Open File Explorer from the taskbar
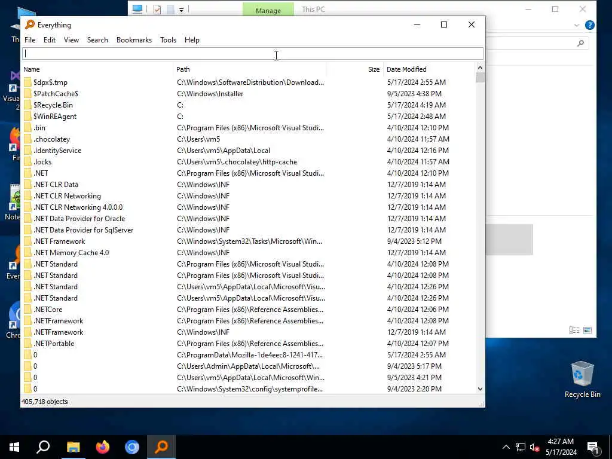This screenshot has height=459, width=612. tap(73, 447)
